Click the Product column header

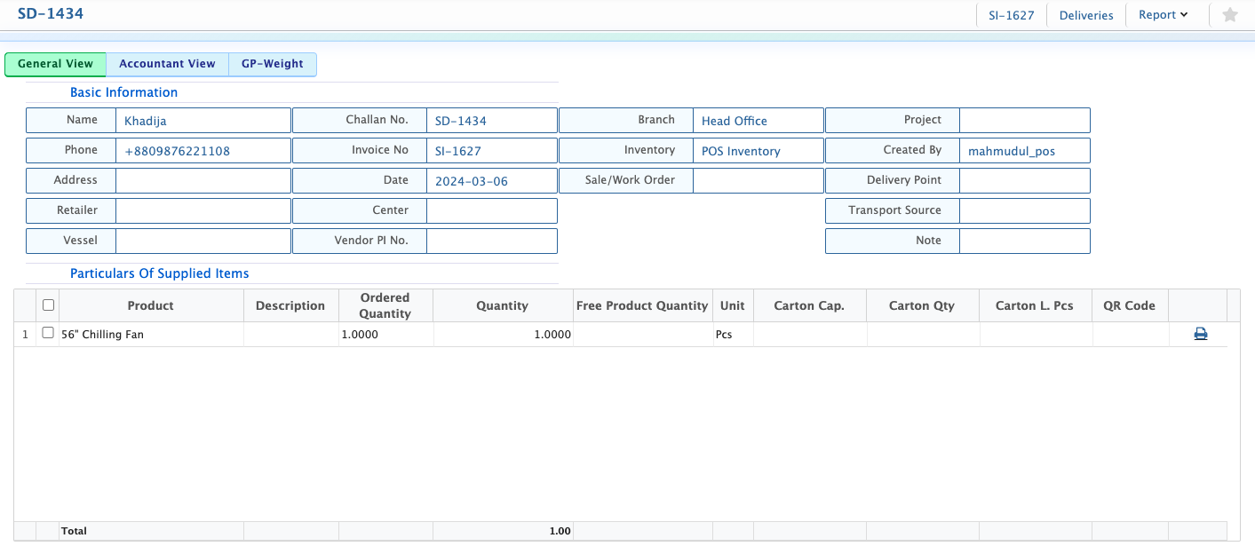[x=150, y=305]
